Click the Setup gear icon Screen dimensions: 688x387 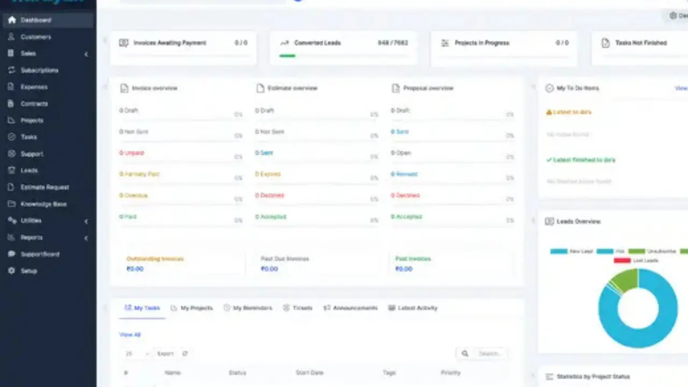coord(12,271)
